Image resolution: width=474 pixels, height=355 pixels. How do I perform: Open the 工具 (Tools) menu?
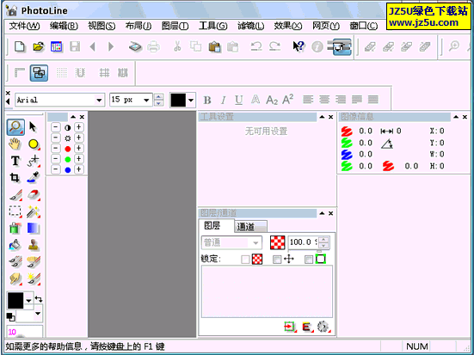coord(212,26)
